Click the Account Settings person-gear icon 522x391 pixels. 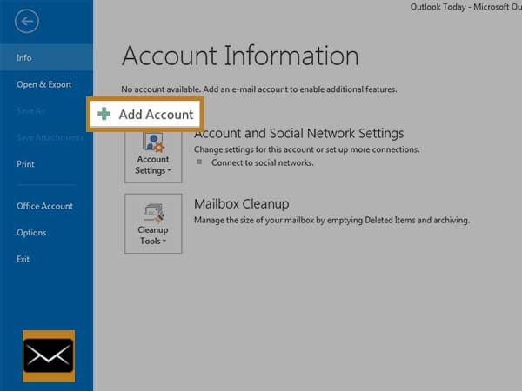point(154,142)
